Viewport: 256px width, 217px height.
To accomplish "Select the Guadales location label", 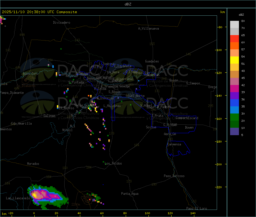I will [x=152, y=61].
